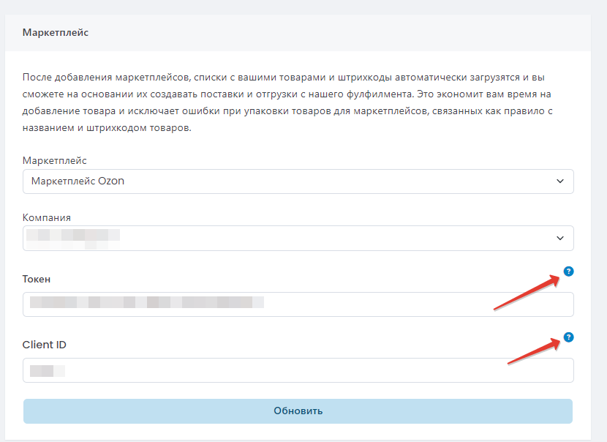Click the 'Компания' field label
This screenshot has width=607, height=442.
click(x=47, y=217)
